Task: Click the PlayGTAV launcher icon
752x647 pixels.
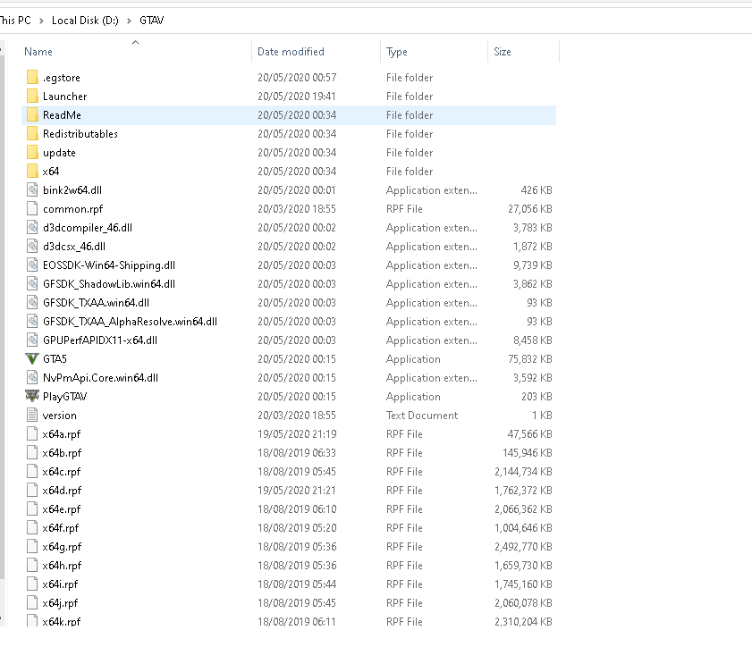Action: tap(32, 397)
